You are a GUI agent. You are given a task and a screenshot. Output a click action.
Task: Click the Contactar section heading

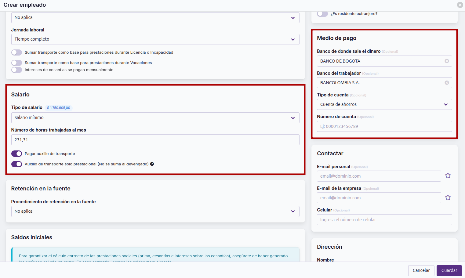[330, 153]
